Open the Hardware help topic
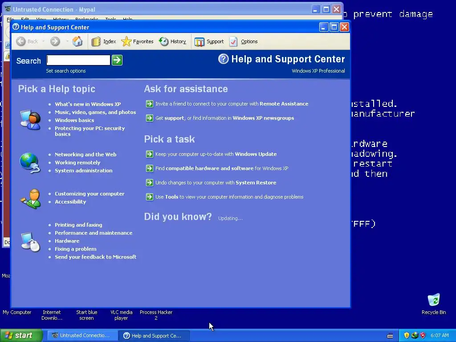Viewport: 456px width, 342px height. [67, 241]
